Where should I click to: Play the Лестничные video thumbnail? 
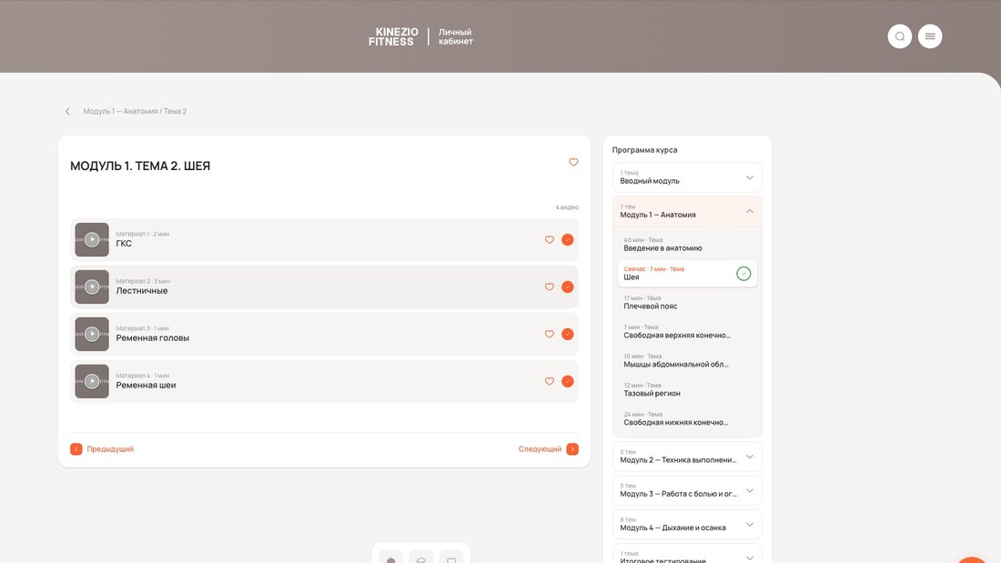pyautogui.click(x=92, y=287)
